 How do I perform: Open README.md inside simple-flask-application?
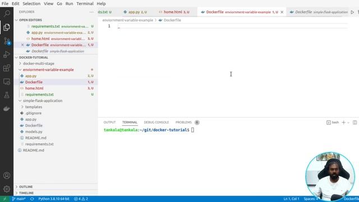[36, 138]
